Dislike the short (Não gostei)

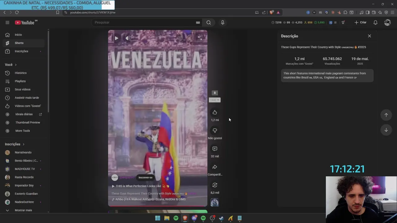tap(215, 131)
